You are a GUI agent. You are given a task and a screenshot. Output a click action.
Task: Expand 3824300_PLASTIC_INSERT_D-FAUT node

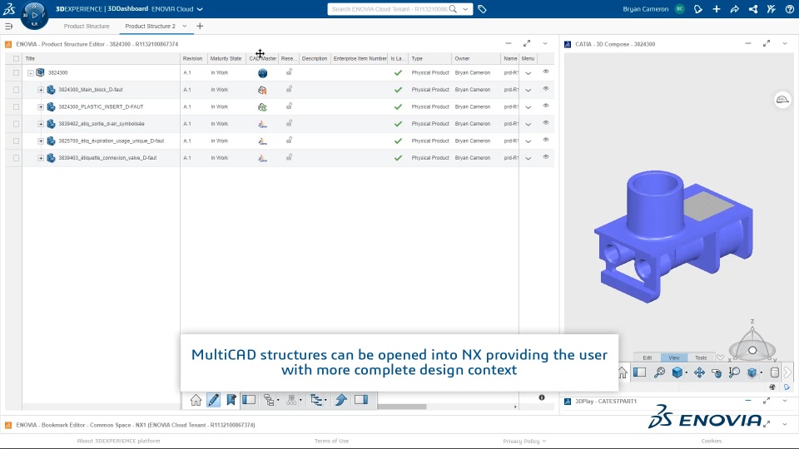pos(41,107)
